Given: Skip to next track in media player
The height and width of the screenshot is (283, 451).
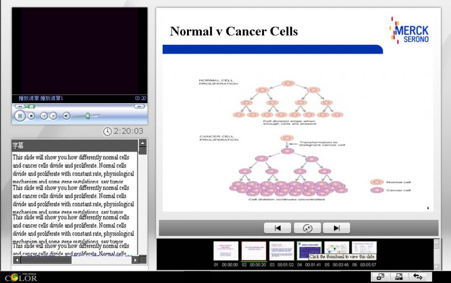Looking at the screenshot, I should click(x=54, y=116).
